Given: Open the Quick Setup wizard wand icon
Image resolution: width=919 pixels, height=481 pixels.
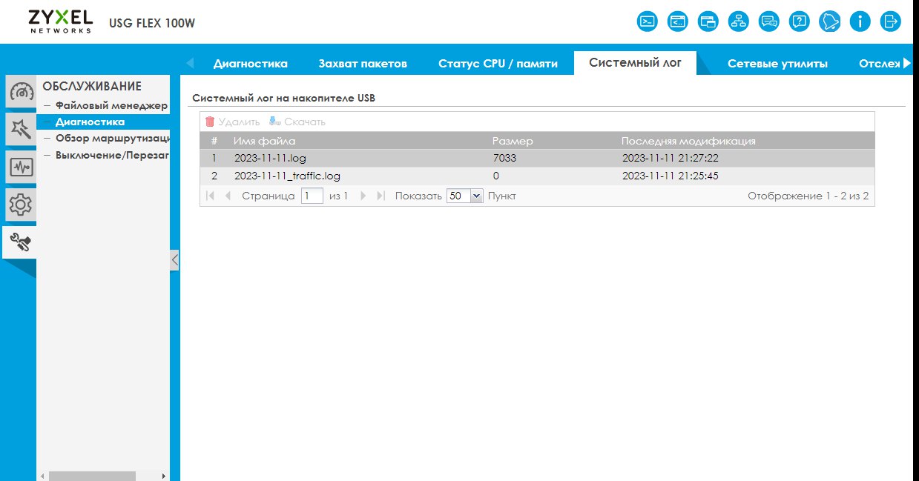Looking at the screenshot, I should [21, 130].
